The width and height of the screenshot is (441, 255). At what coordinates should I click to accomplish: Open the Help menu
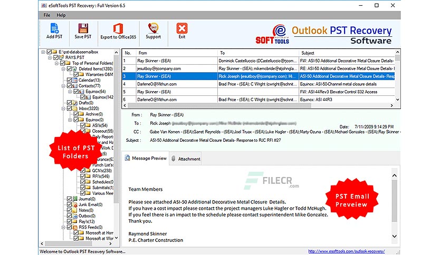click(61, 15)
